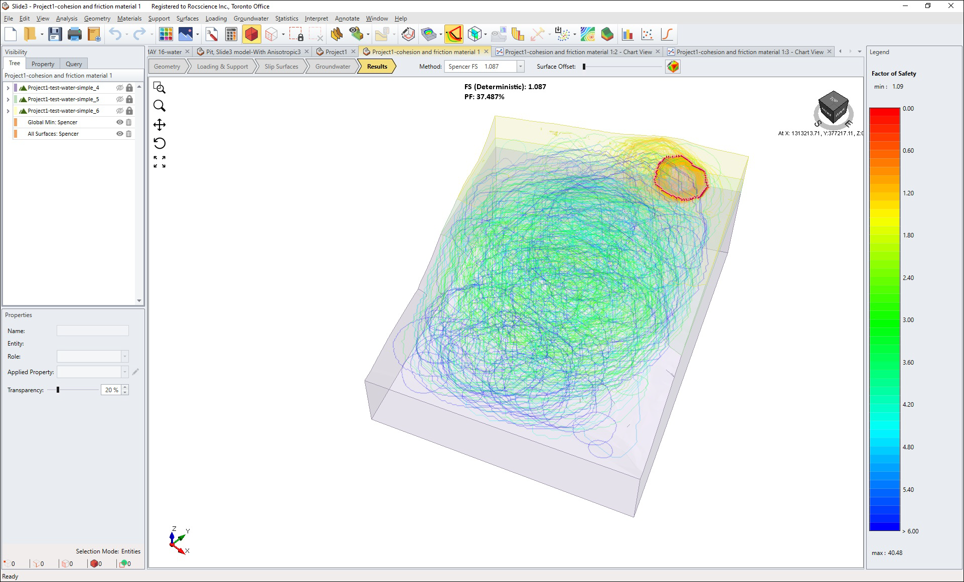Toggle visibility of All Surfaces Spencer layer

120,133
